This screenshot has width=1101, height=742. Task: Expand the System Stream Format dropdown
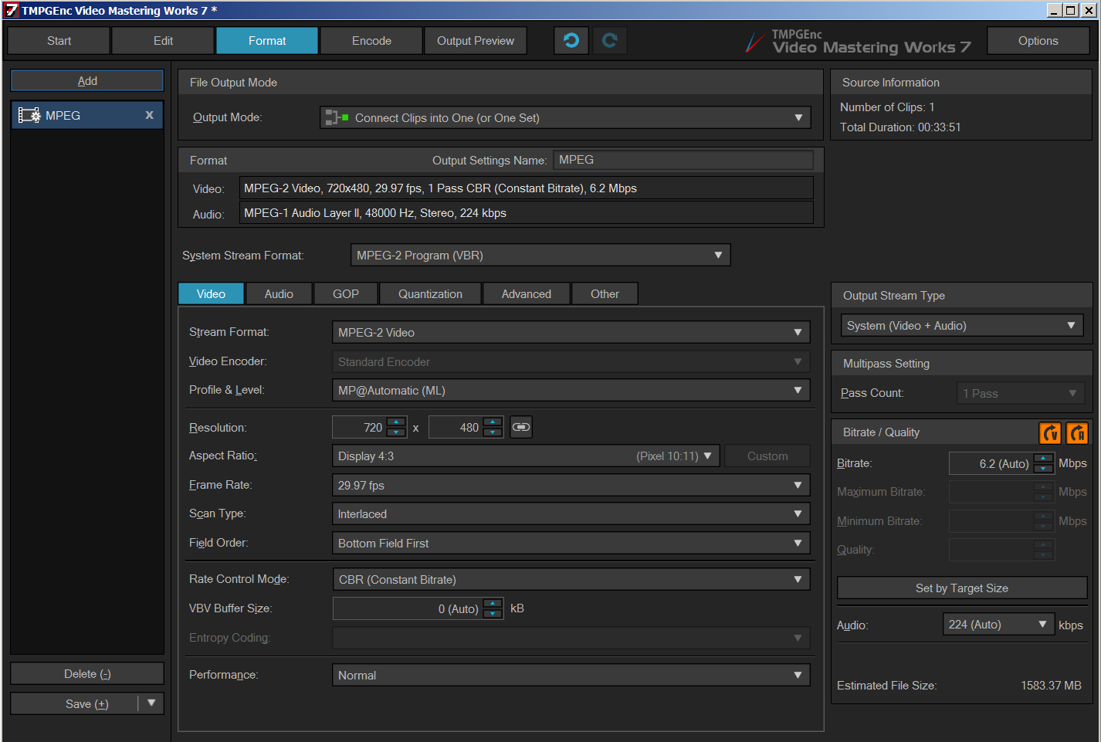pyautogui.click(x=540, y=256)
